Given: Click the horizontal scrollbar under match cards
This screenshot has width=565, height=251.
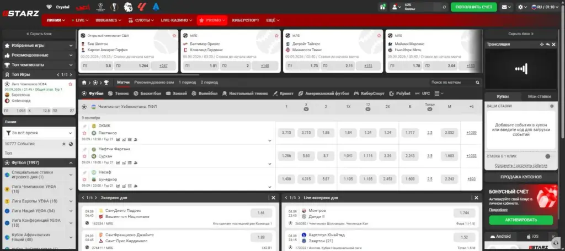Looking at the screenshot, I should coord(138,75).
